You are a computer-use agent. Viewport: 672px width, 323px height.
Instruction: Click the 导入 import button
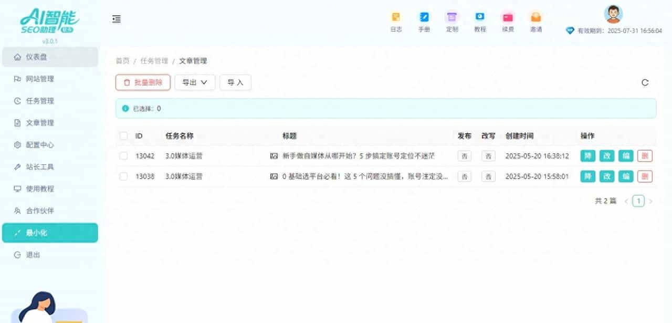[235, 82]
